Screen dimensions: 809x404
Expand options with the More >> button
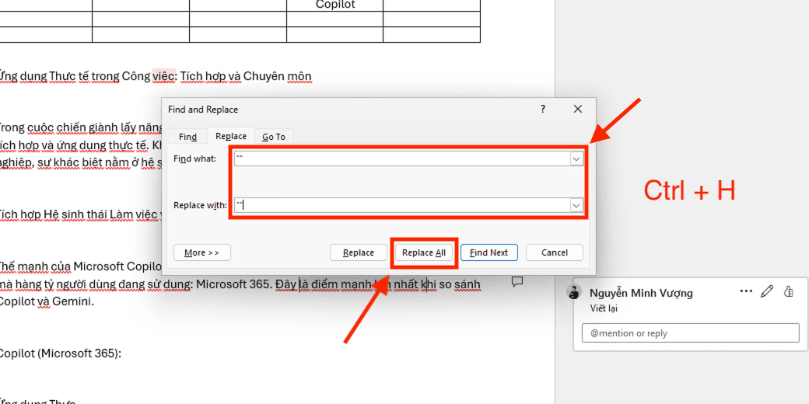(202, 252)
